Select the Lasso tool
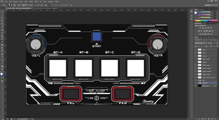219x120 pixels. [x=2, y=17]
